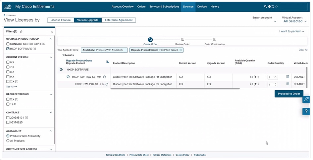
Task: Open the help question mark button
Action: [x=306, y=112]
